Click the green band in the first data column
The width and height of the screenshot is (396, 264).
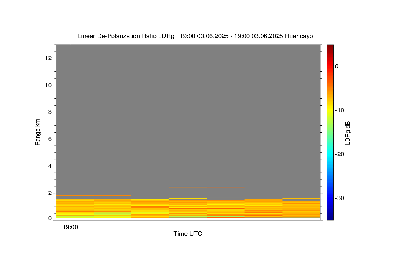(75, 216)
